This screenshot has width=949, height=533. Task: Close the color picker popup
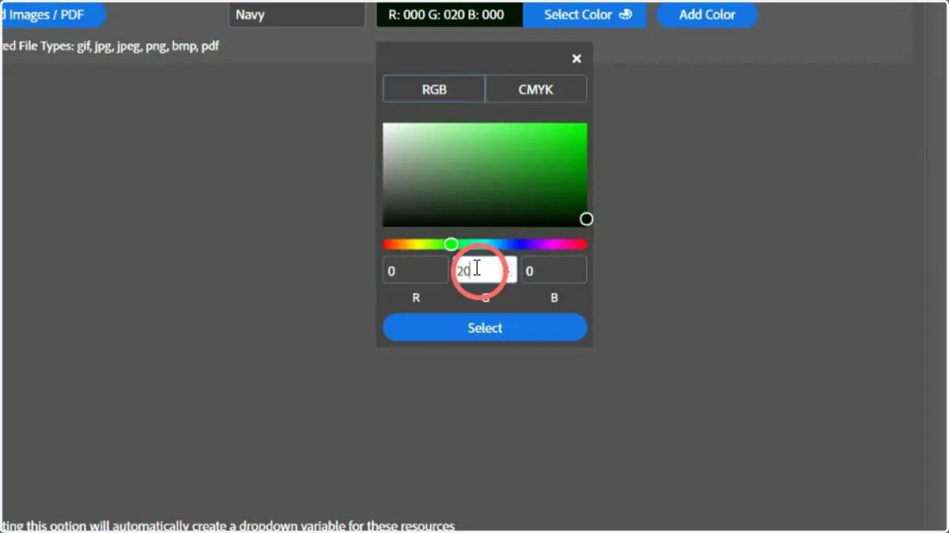point(577,58)
